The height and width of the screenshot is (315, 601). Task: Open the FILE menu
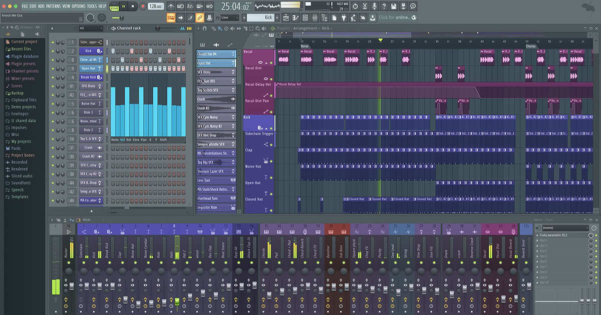25,6
